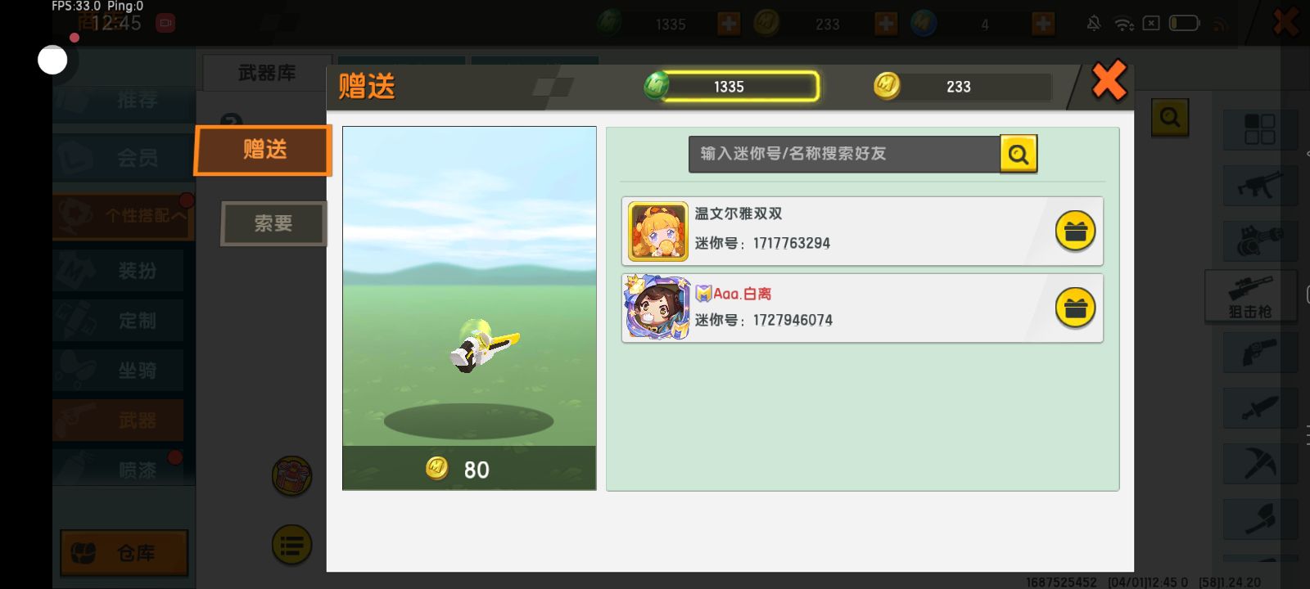
Task: Click the gift icon for 温文尔雅双双
Action: pos(1075,231)
